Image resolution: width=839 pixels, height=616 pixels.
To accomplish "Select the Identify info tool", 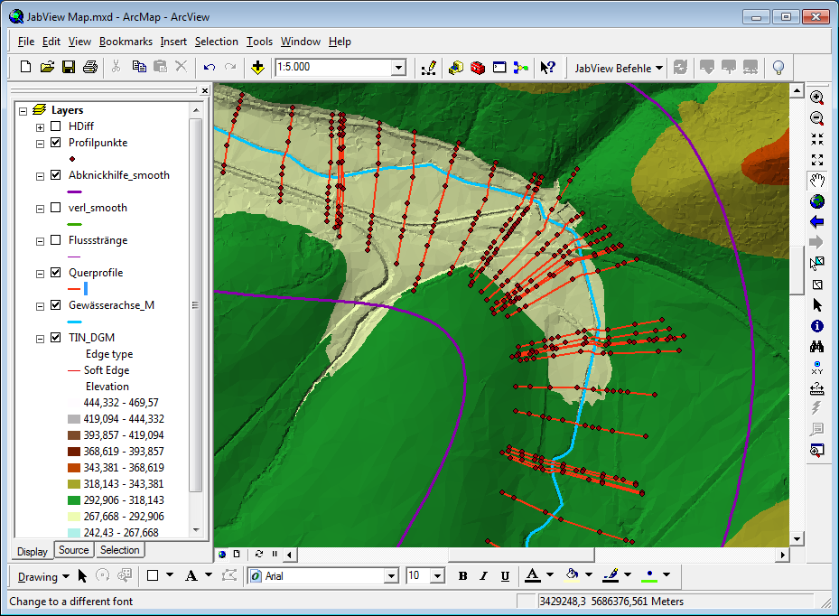I will point(817,326).
